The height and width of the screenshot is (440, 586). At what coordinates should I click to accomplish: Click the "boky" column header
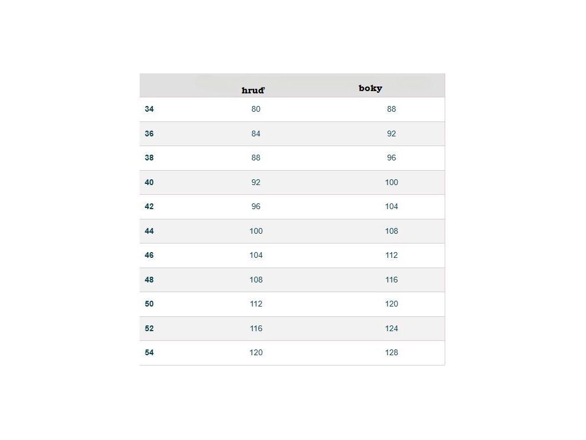(x=370, y=88)
